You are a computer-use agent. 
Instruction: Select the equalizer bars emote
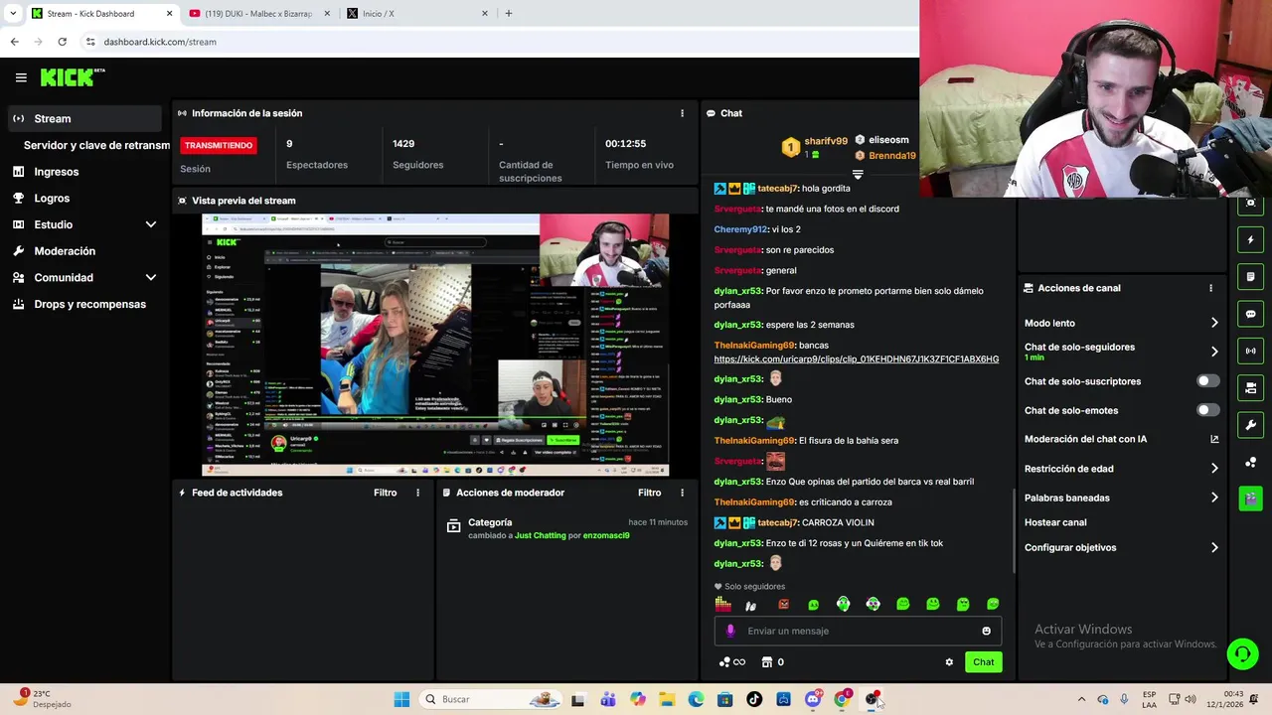[723, 604]
